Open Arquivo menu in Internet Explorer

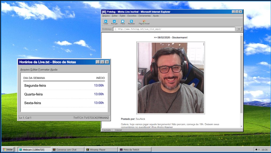click(x=106, y=16)
